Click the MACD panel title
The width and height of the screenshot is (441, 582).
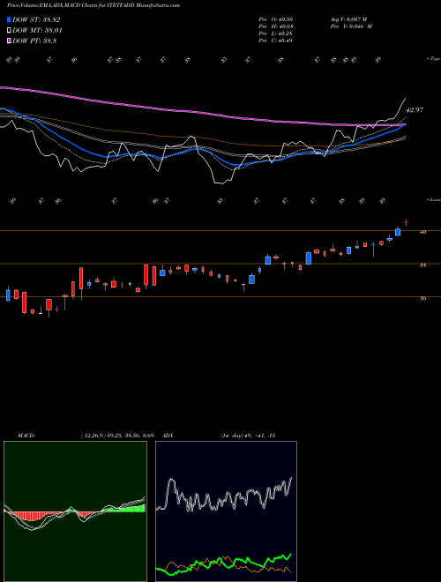click(26, 436)
